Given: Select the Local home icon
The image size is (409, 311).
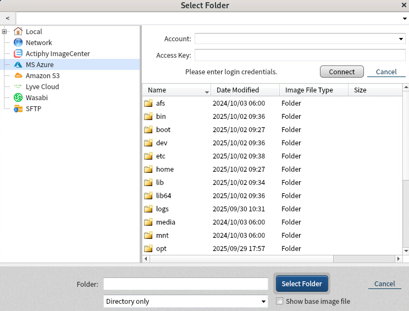Looking at the screenshot, I should coord(18,31).
